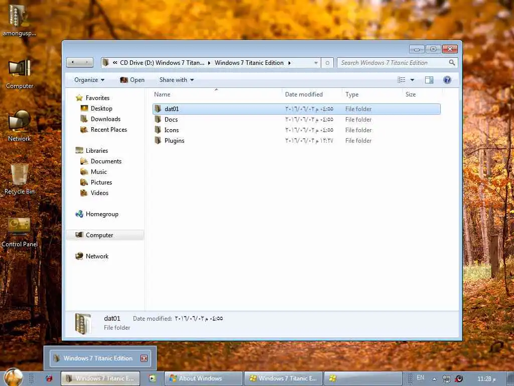
Task: Click the small taskbar icon before About Windows
Action: pyautogui.click(x=152, y=378)
